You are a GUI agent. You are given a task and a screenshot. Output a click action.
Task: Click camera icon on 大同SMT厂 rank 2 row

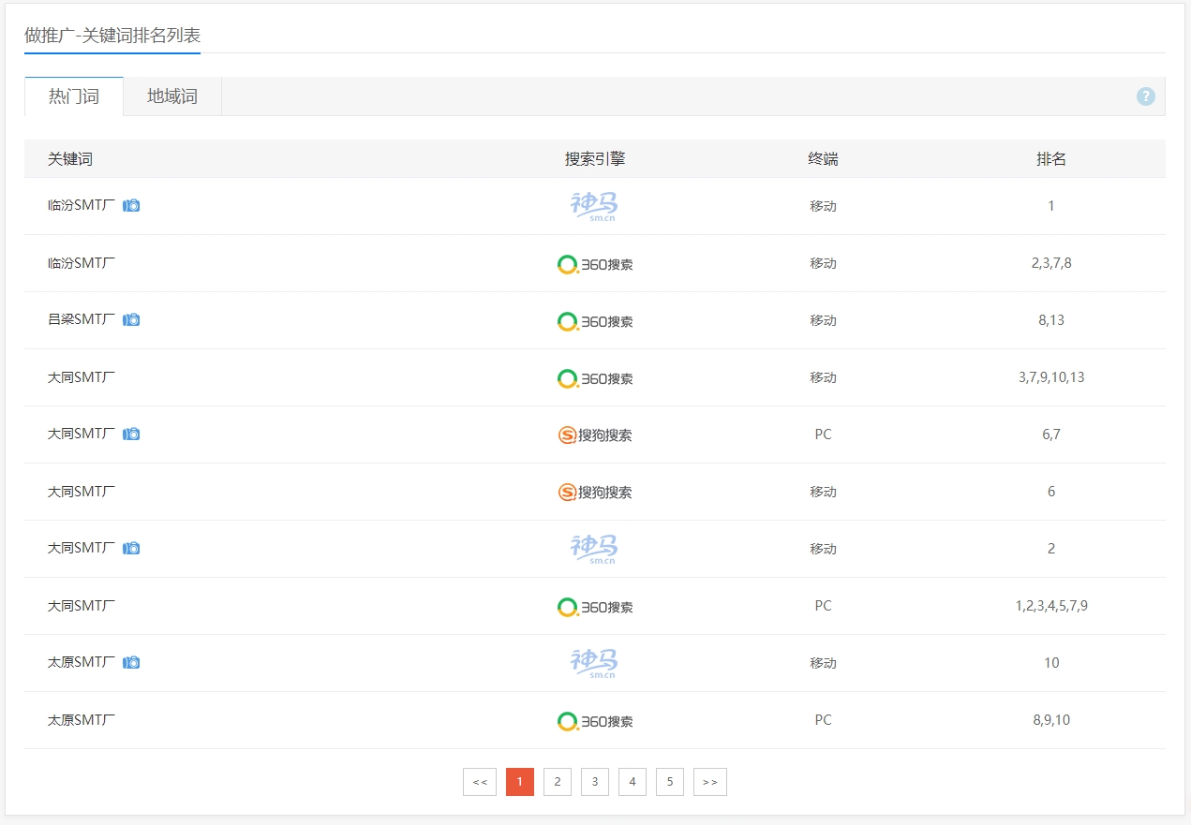131,548
